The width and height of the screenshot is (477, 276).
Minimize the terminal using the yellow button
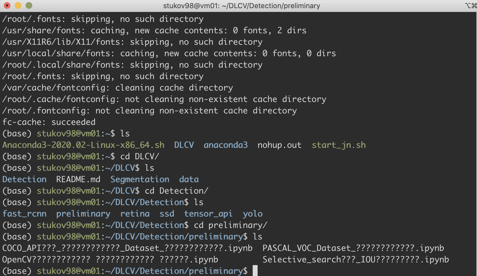coord(18,5)
